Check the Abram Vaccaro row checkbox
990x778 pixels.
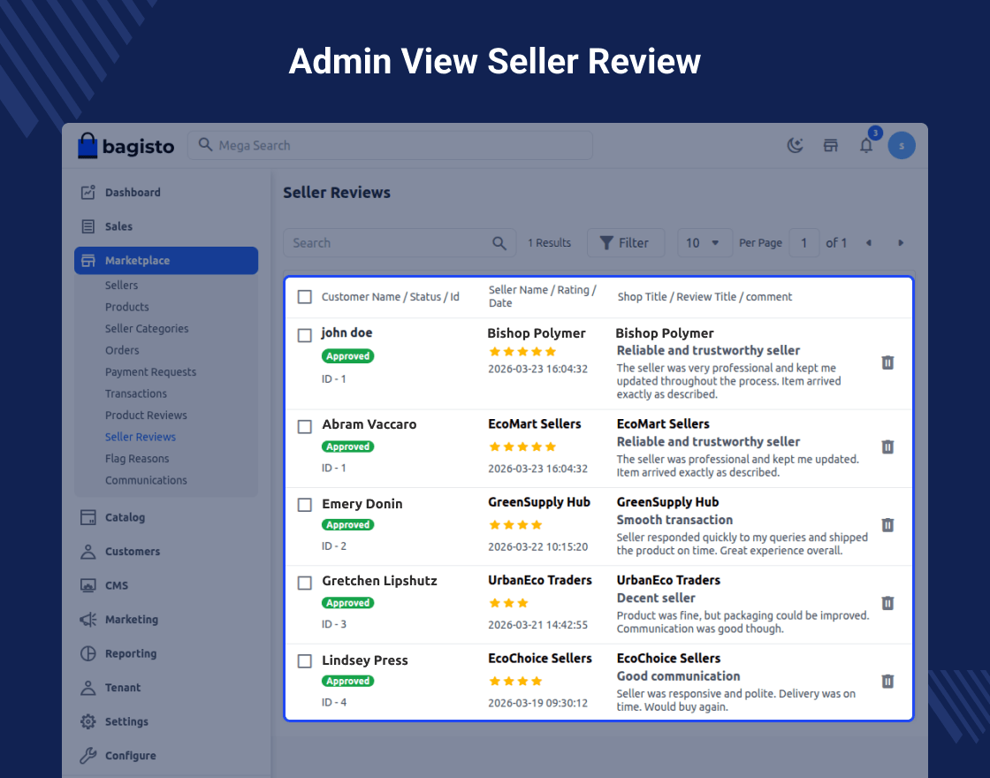point(305,426)
